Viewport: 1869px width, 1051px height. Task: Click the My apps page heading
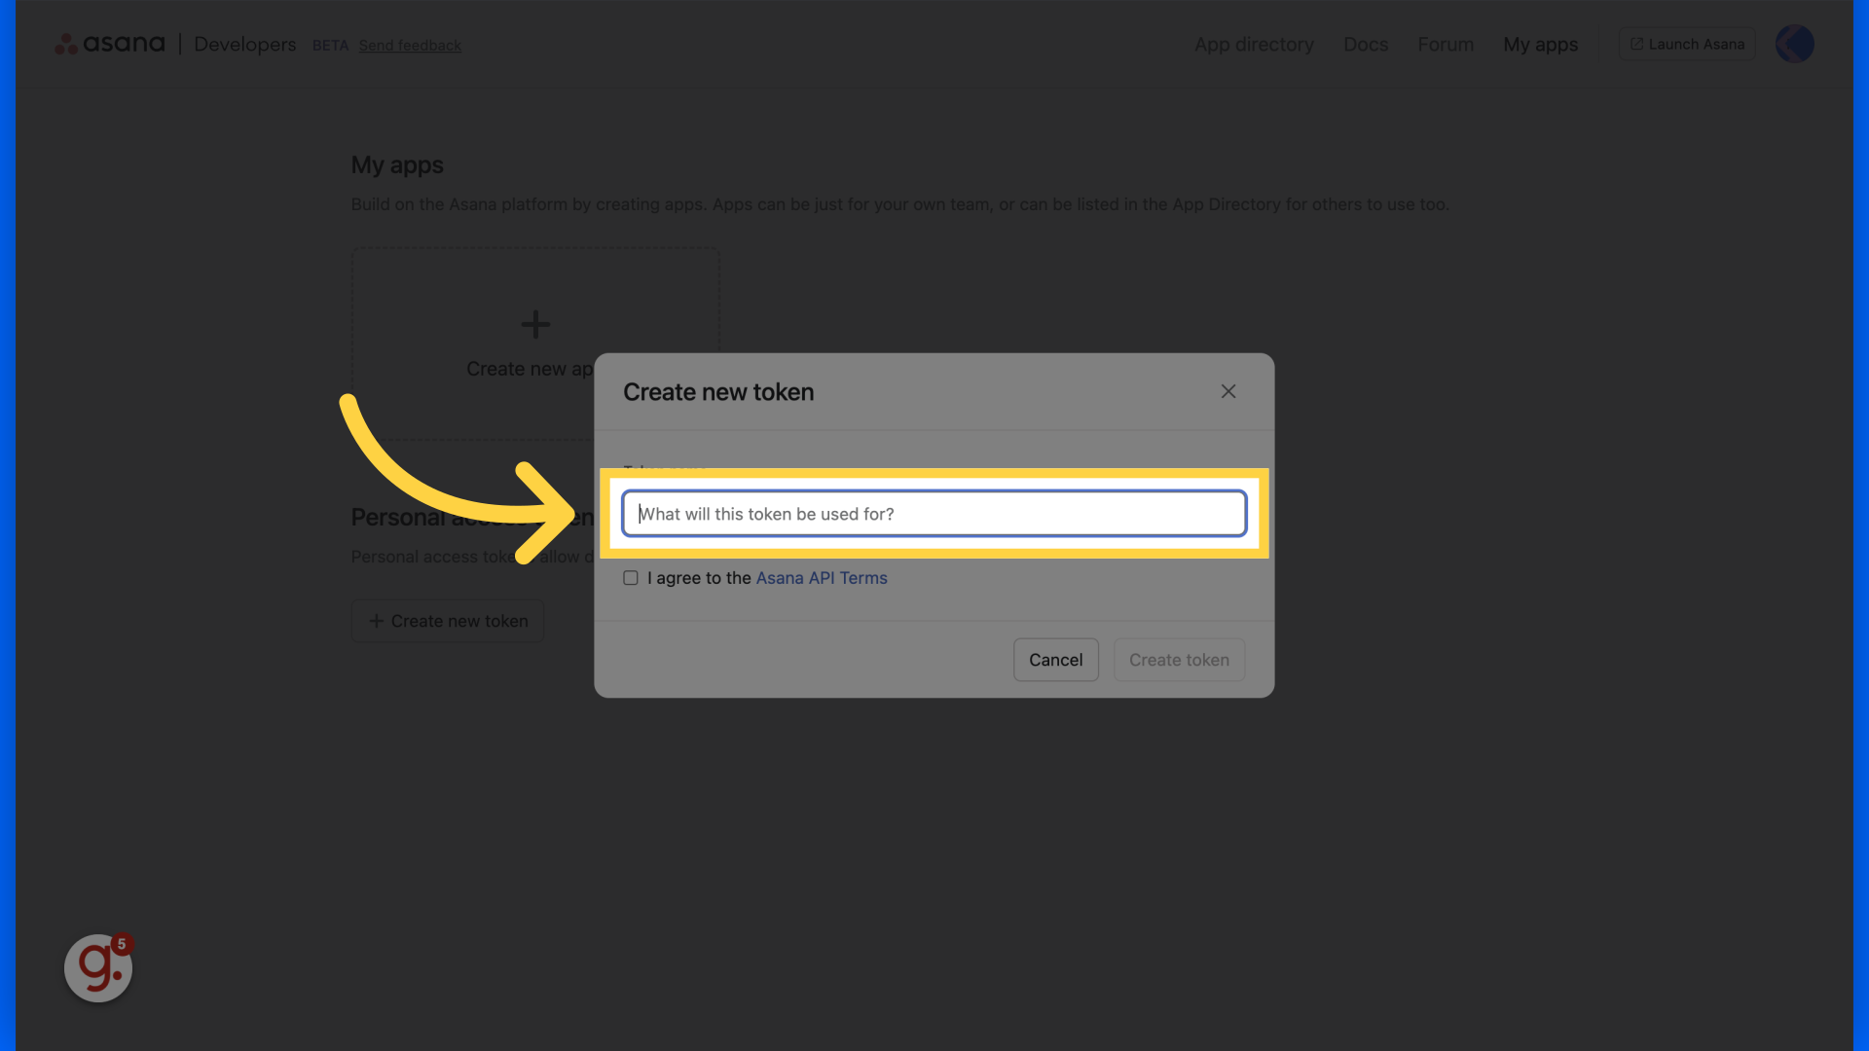pos(397,165)
